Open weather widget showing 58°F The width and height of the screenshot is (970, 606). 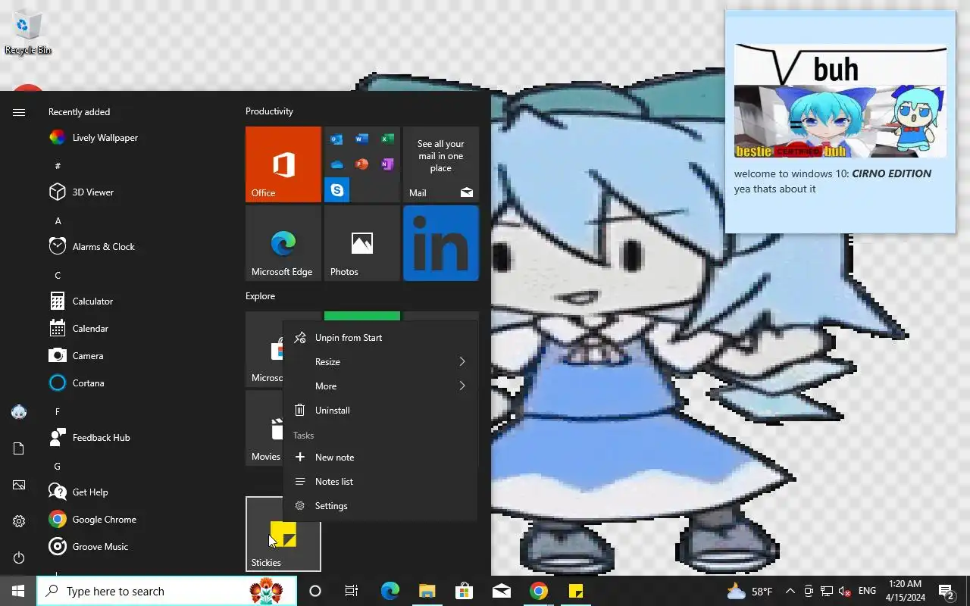pyautogui.click(x=749, y=591)
